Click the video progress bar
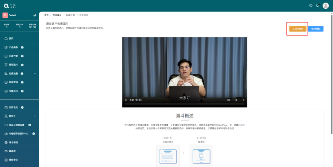The width and height of the screenshot is (333, 167). (184, 104)
